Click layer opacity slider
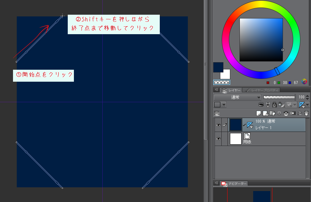The image size is (311, 202). pos(279,97)
